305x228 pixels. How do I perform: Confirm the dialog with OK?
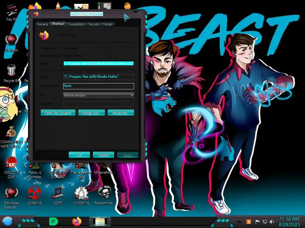coord(79,155)
